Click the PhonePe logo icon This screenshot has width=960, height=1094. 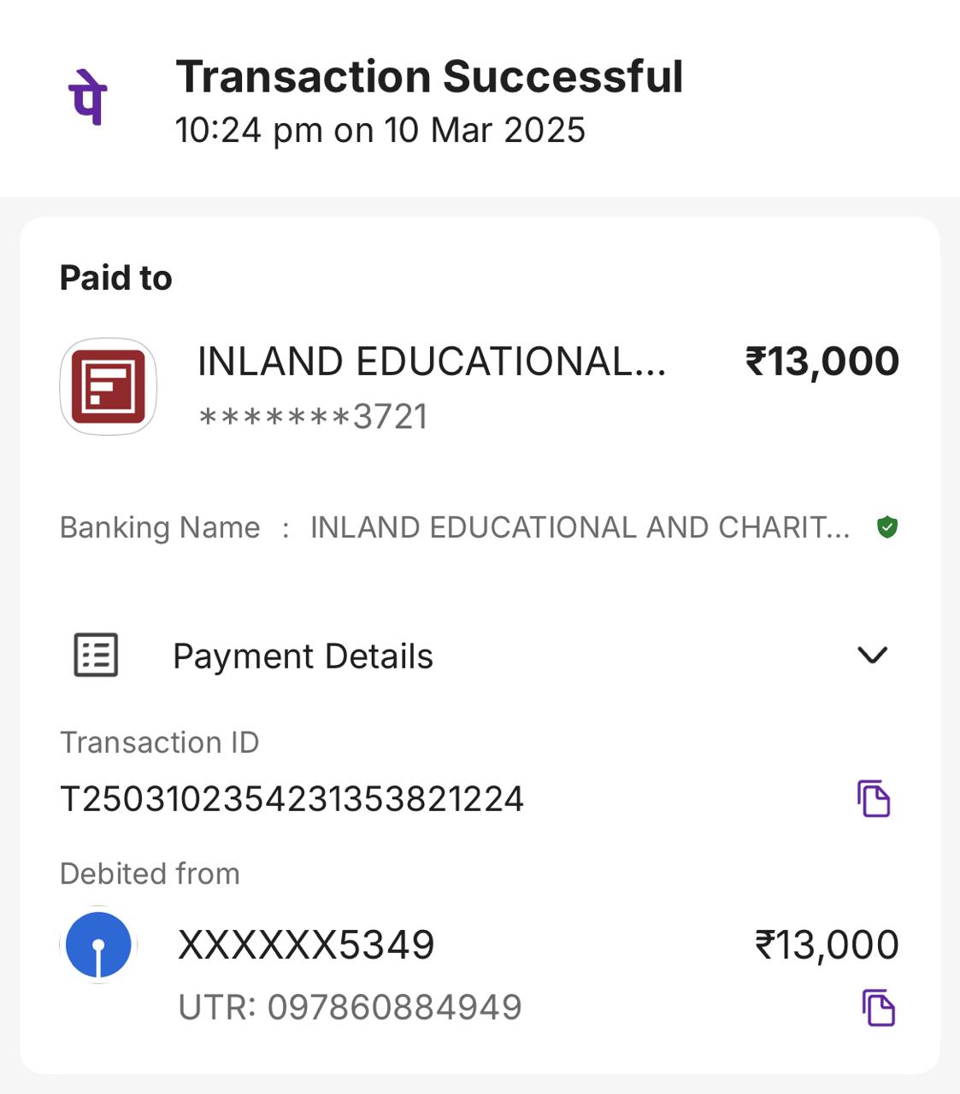point(86,97)
